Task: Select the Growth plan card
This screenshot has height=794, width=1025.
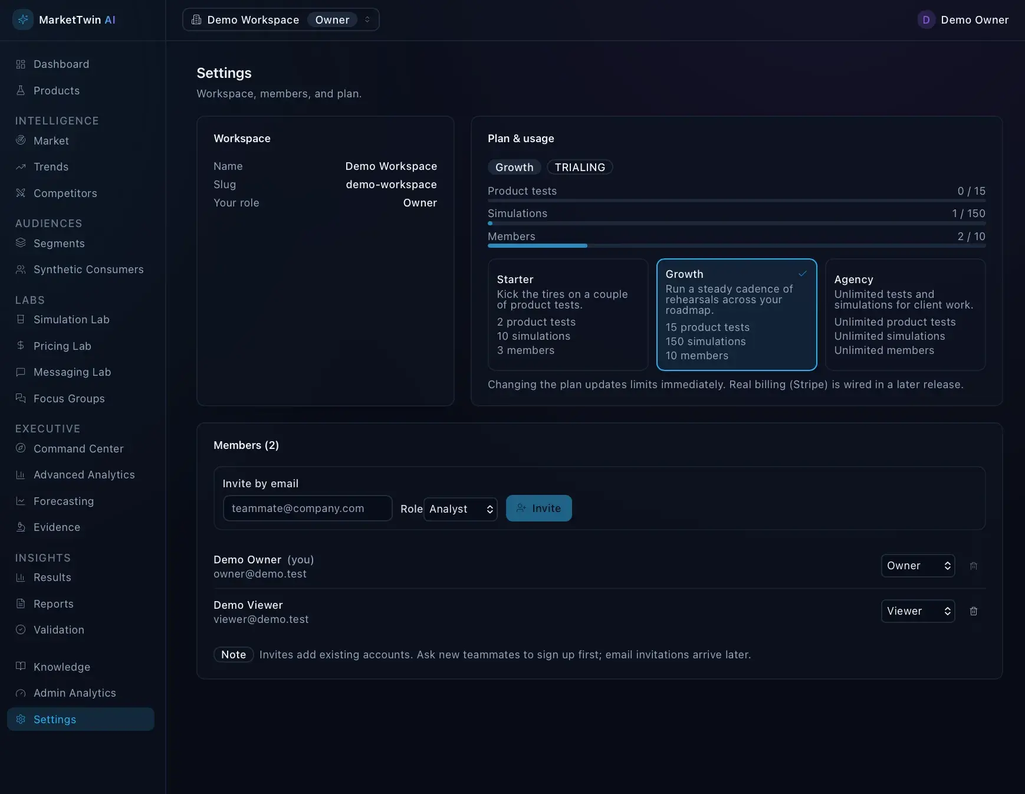Action: coord(737,314)
